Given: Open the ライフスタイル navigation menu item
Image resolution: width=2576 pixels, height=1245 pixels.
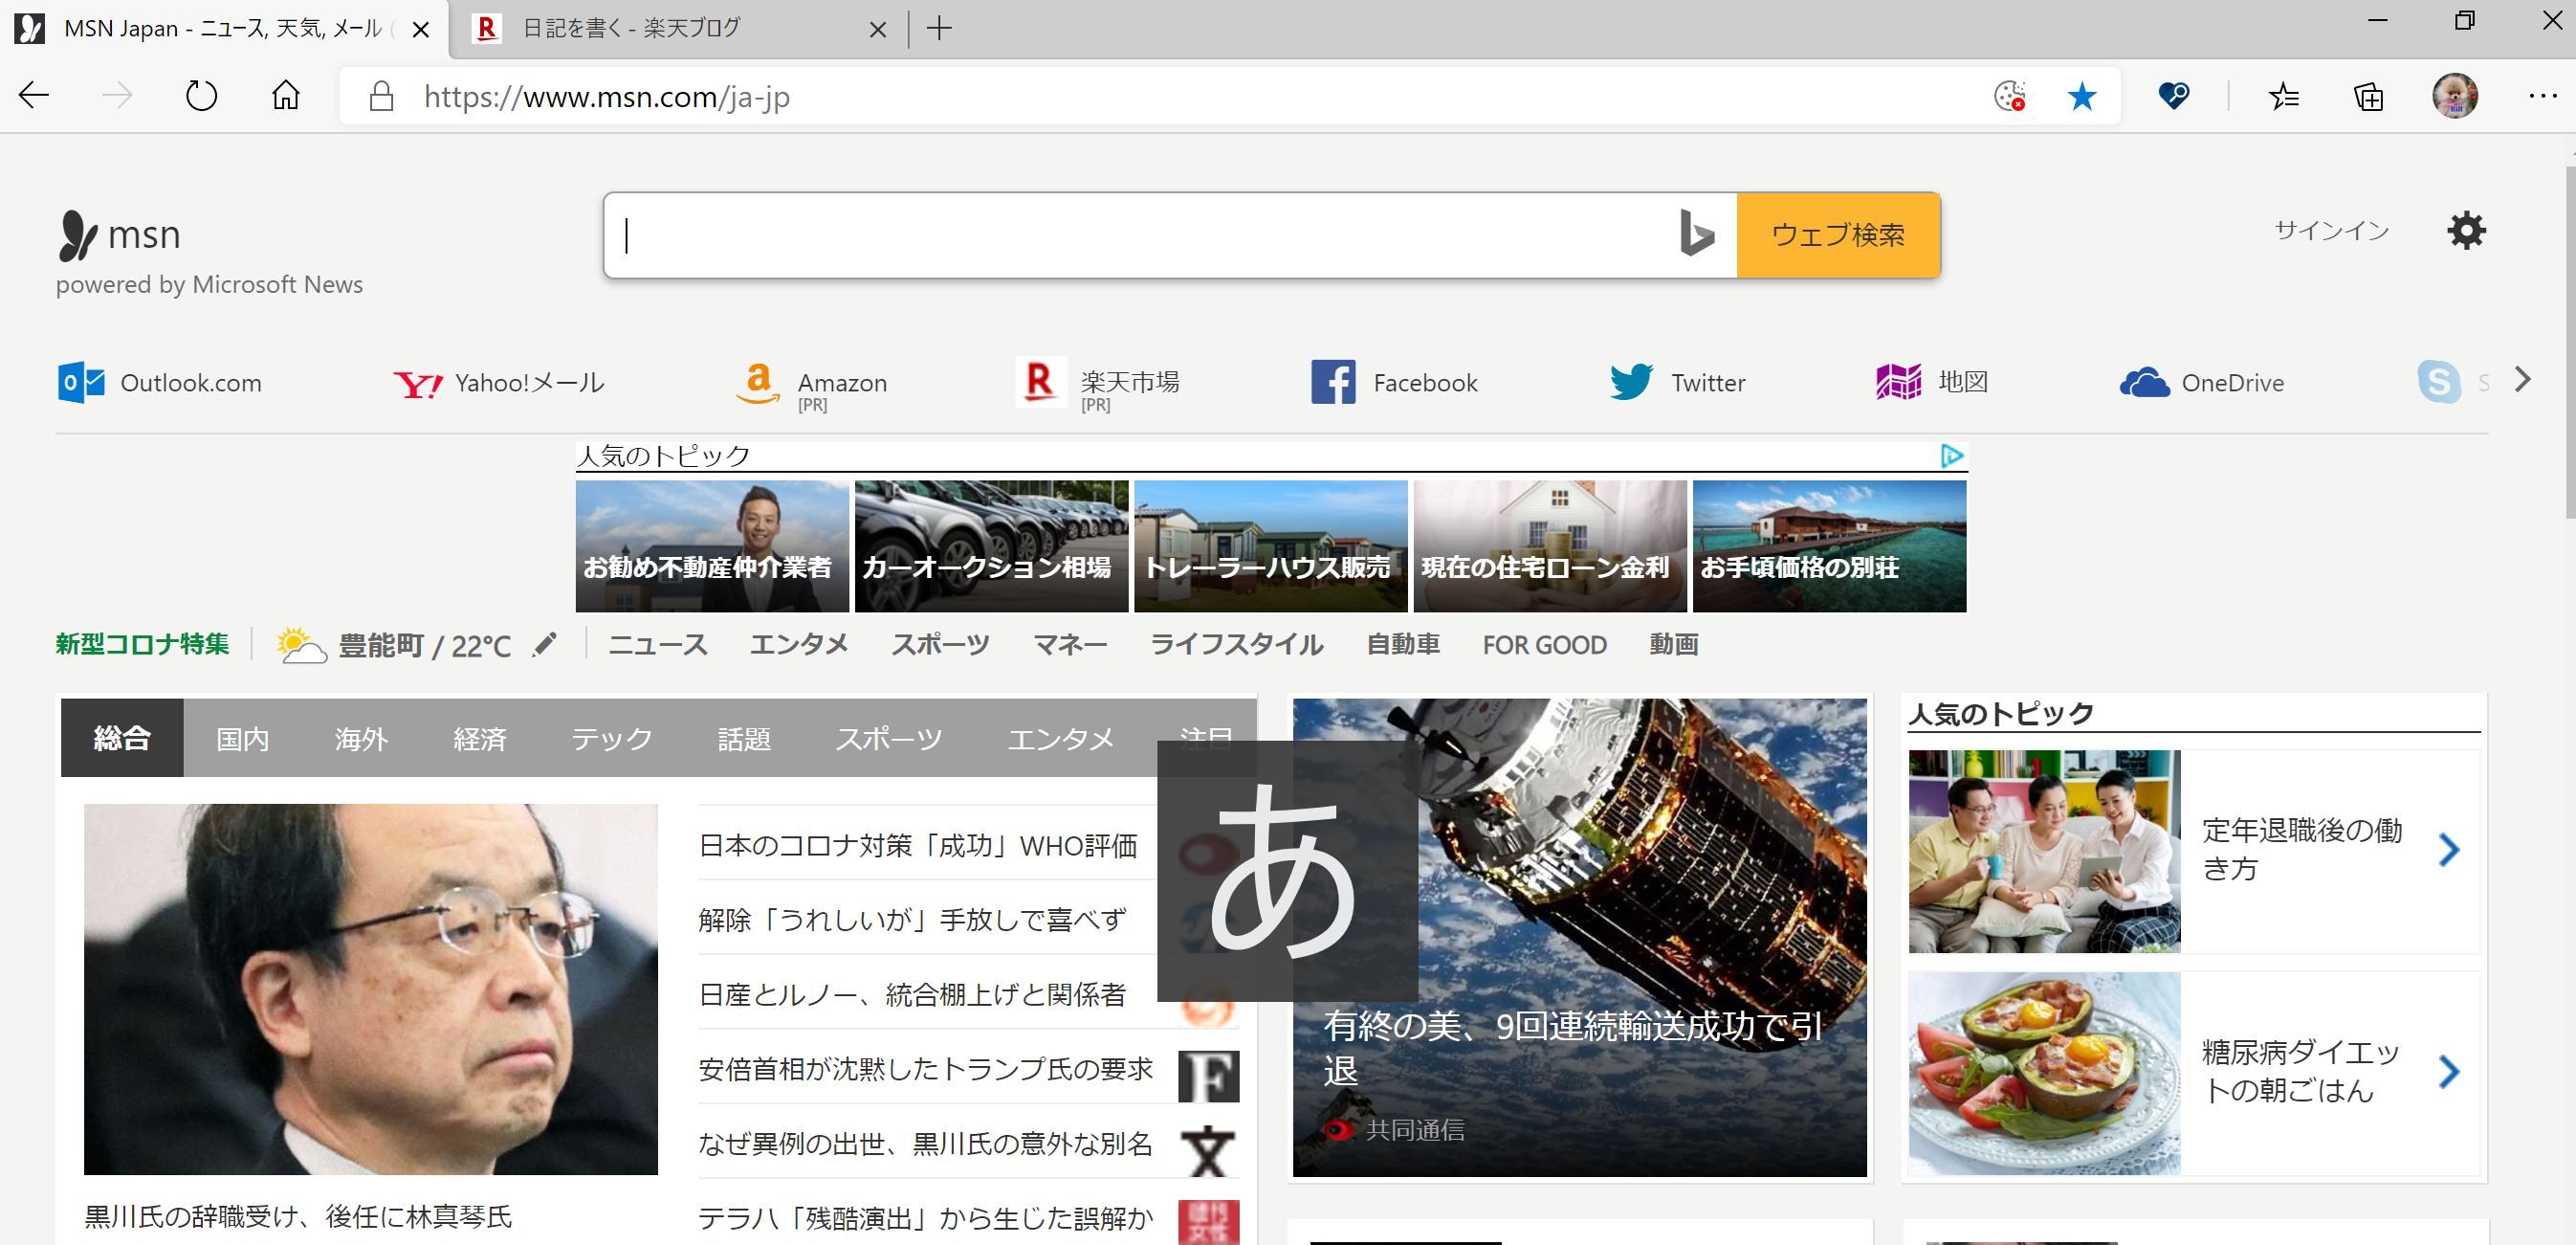Looking at the screenshot, I should pos(1237,645).
